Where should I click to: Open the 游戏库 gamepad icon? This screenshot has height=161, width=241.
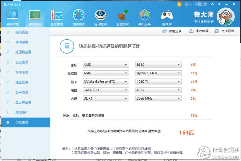(167, 15)
